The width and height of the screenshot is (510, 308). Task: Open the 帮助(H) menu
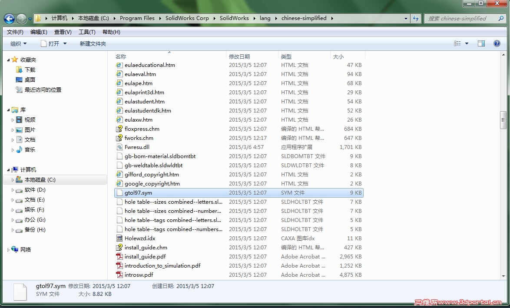coord(111,32)
